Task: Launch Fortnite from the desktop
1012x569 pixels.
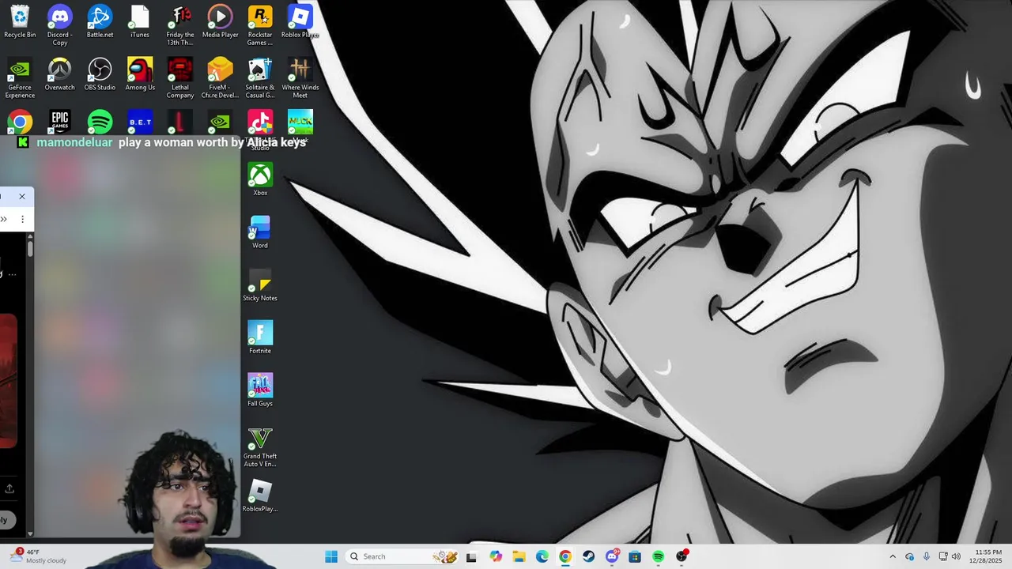Action: pyautogui.click(x=260, y=337)
